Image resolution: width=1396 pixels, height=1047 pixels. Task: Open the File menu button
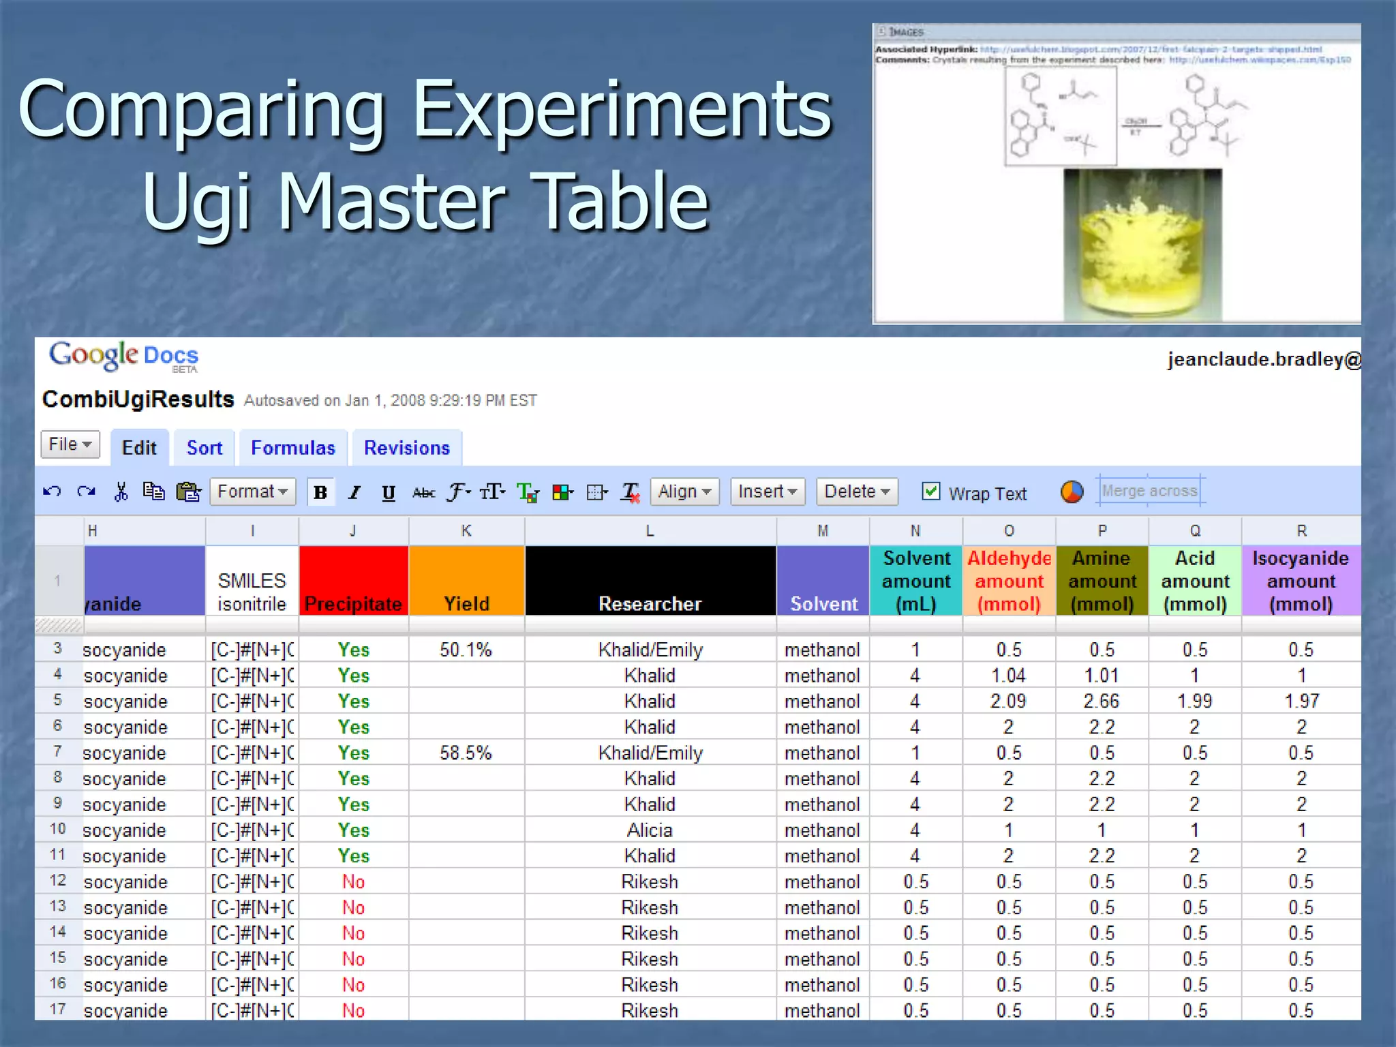pyautogui.click(x=70, y=444)
